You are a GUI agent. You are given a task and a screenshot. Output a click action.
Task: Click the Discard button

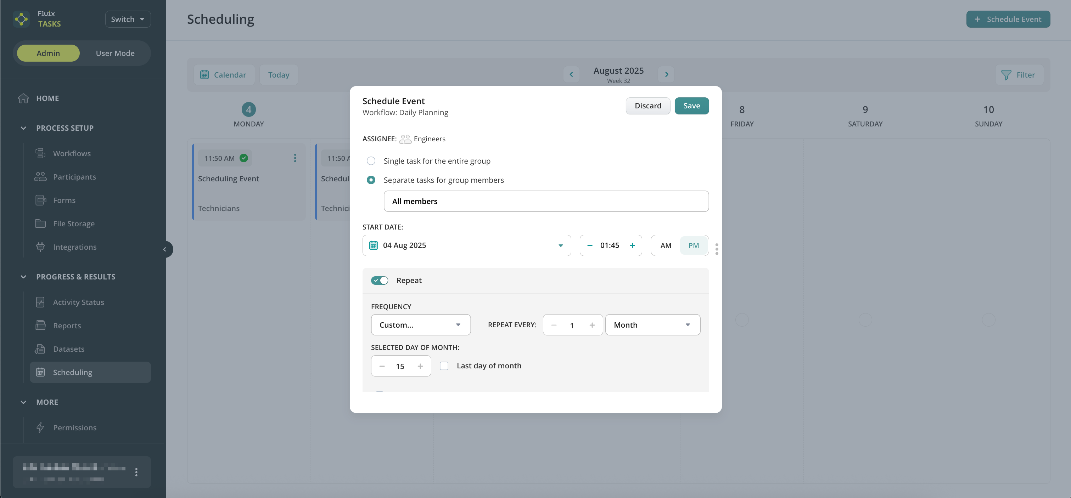[647, 106]
